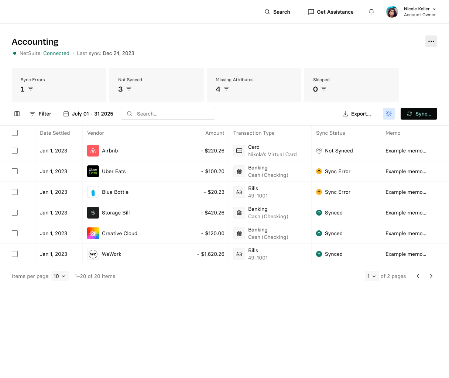Viewport: 449px width, 378px height.
Task: Click the Memo column header
Action: click(393, 133)
